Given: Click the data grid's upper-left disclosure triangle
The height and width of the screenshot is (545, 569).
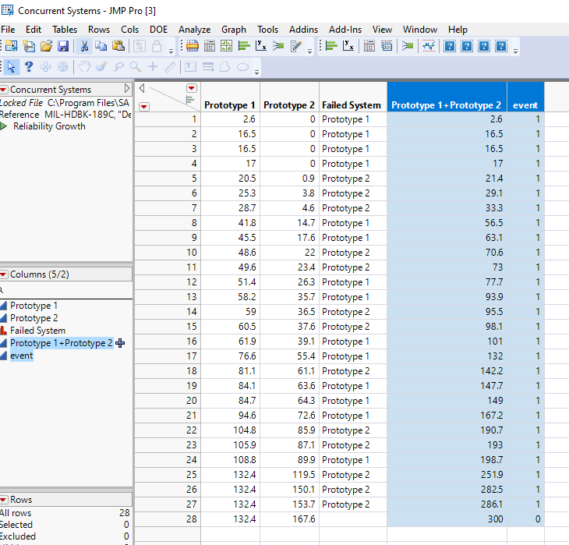Looking at the screenshot, I should (x=142, y=88).
